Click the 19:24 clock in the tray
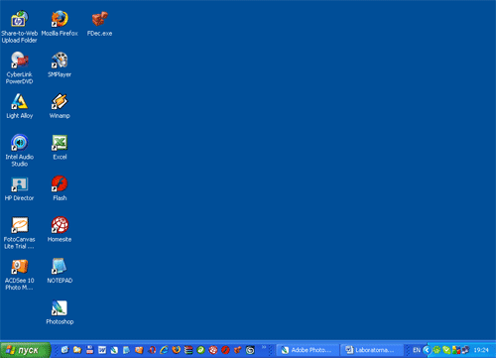The image size is (496, 358). coord(481,350)
